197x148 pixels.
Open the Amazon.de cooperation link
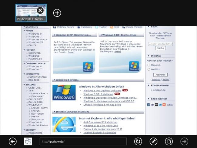159,90
